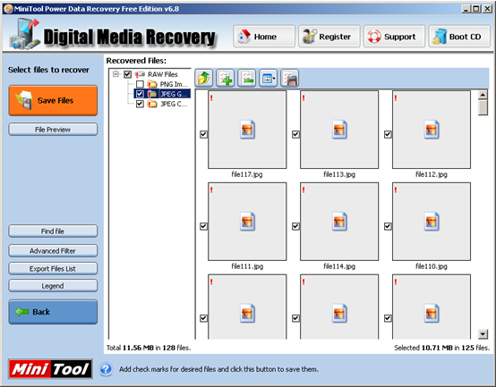Click the check-all files plus icon
The width and height of the screenshot is (496, 387).
pos(226,78)
